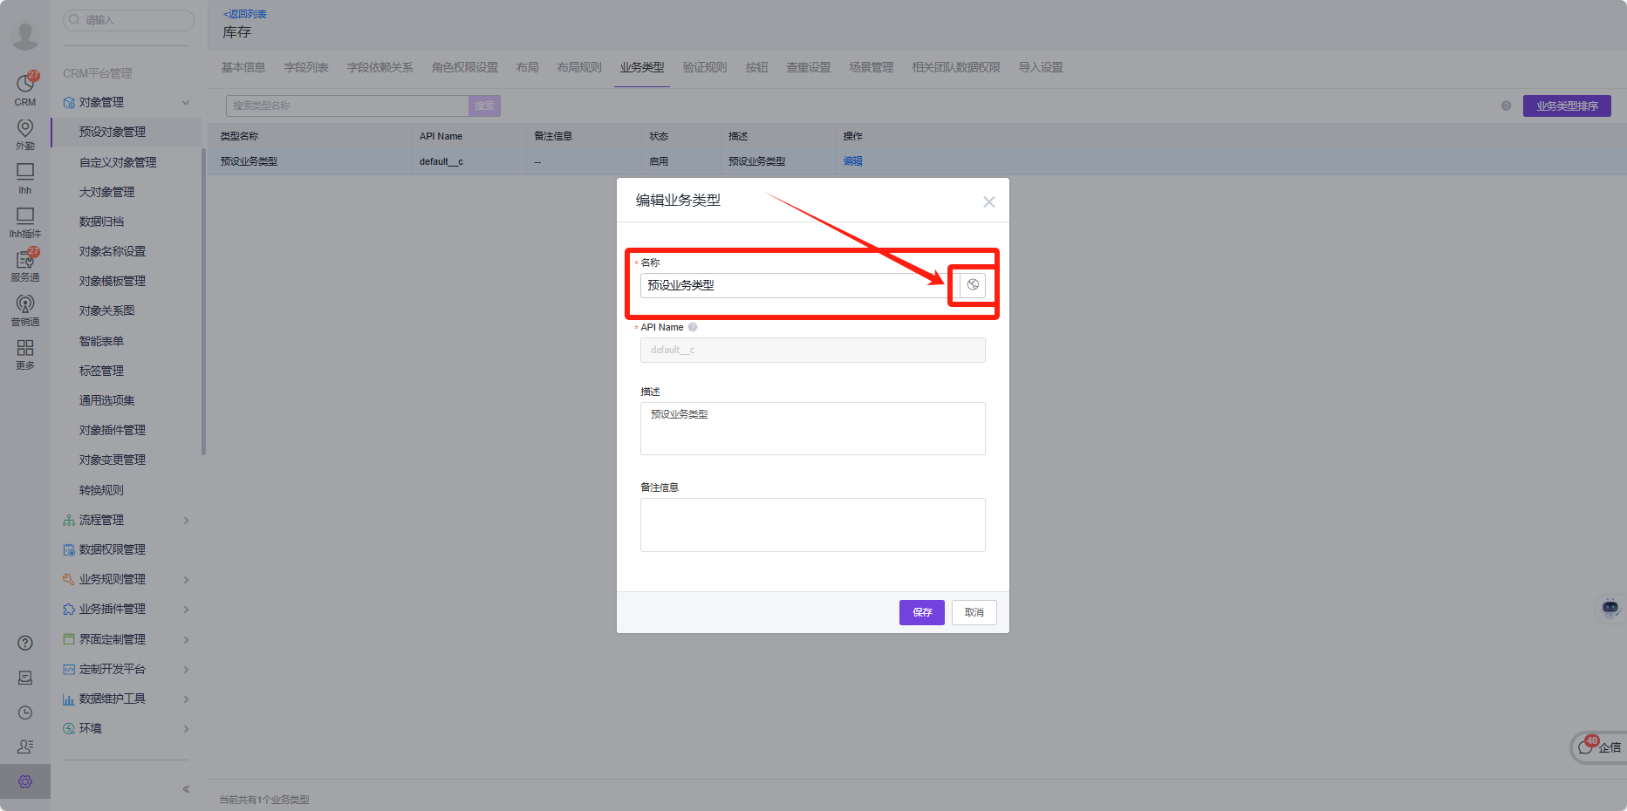Select 数据归档 in the sidebar
The height and width of the screenshot is (811, 1627).
(101, 221)
